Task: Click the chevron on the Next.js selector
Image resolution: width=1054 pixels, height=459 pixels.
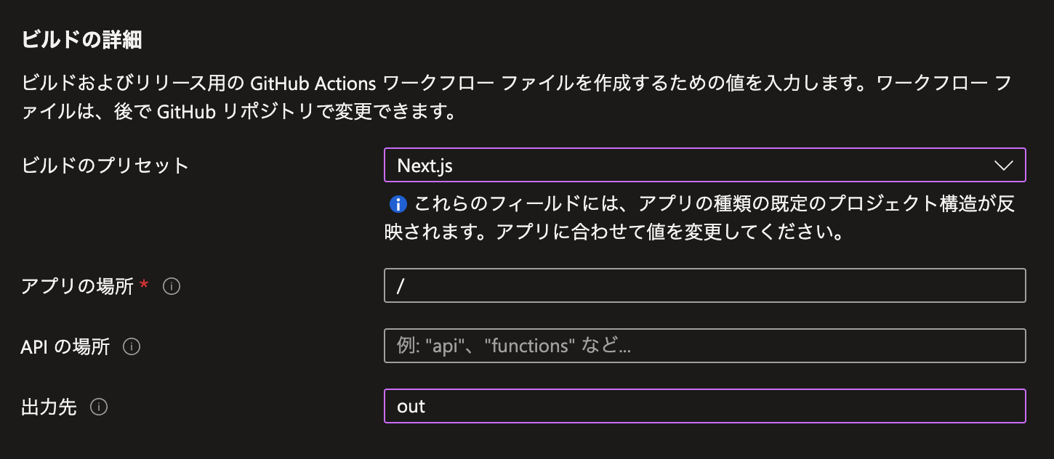Action: click(1004, 165)
